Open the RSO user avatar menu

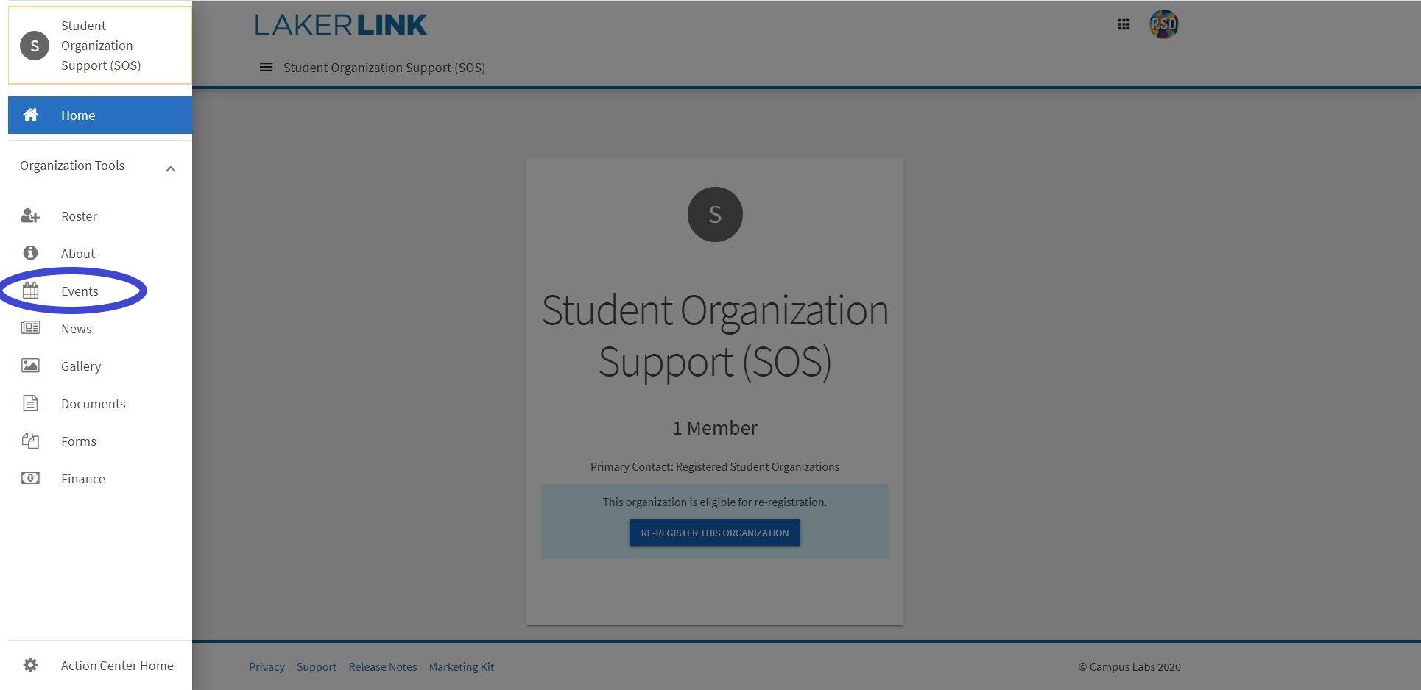coord(1163,25)
